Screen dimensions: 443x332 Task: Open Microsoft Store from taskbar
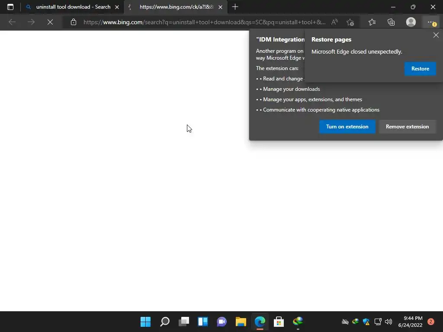coord(279,322)
